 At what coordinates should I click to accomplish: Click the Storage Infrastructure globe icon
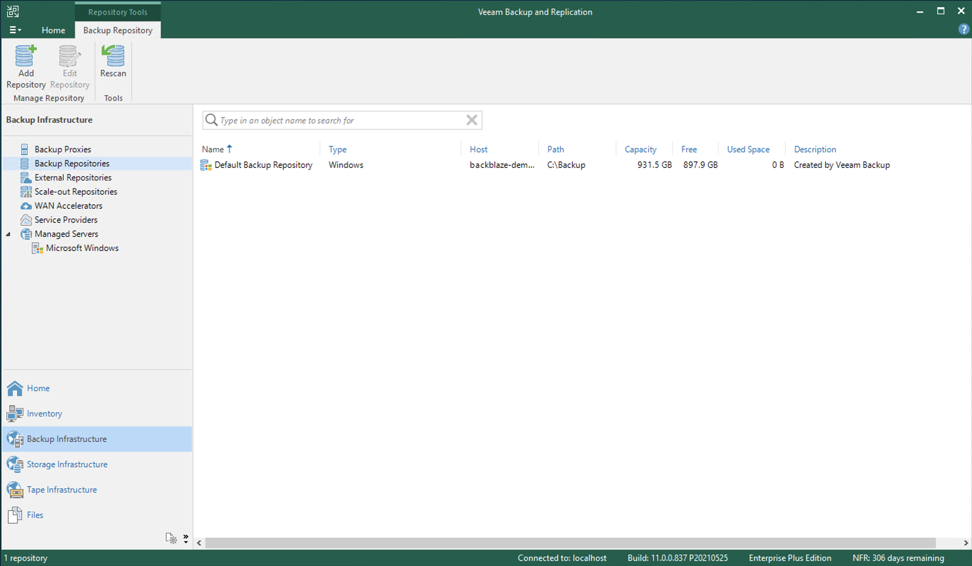(15, 464)
